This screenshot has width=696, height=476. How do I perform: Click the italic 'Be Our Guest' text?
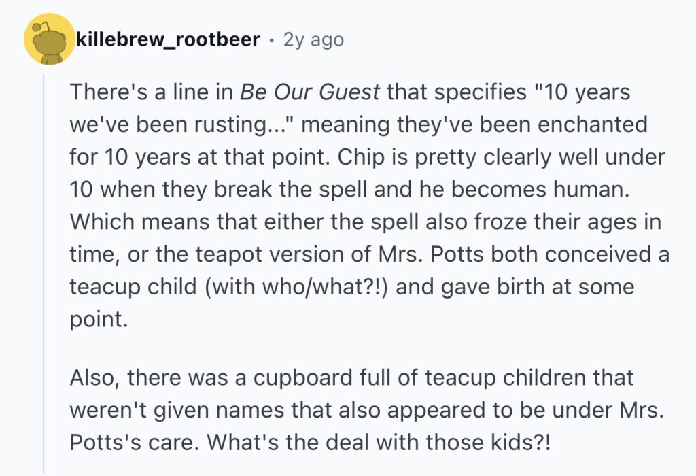[x=310, y=92]
